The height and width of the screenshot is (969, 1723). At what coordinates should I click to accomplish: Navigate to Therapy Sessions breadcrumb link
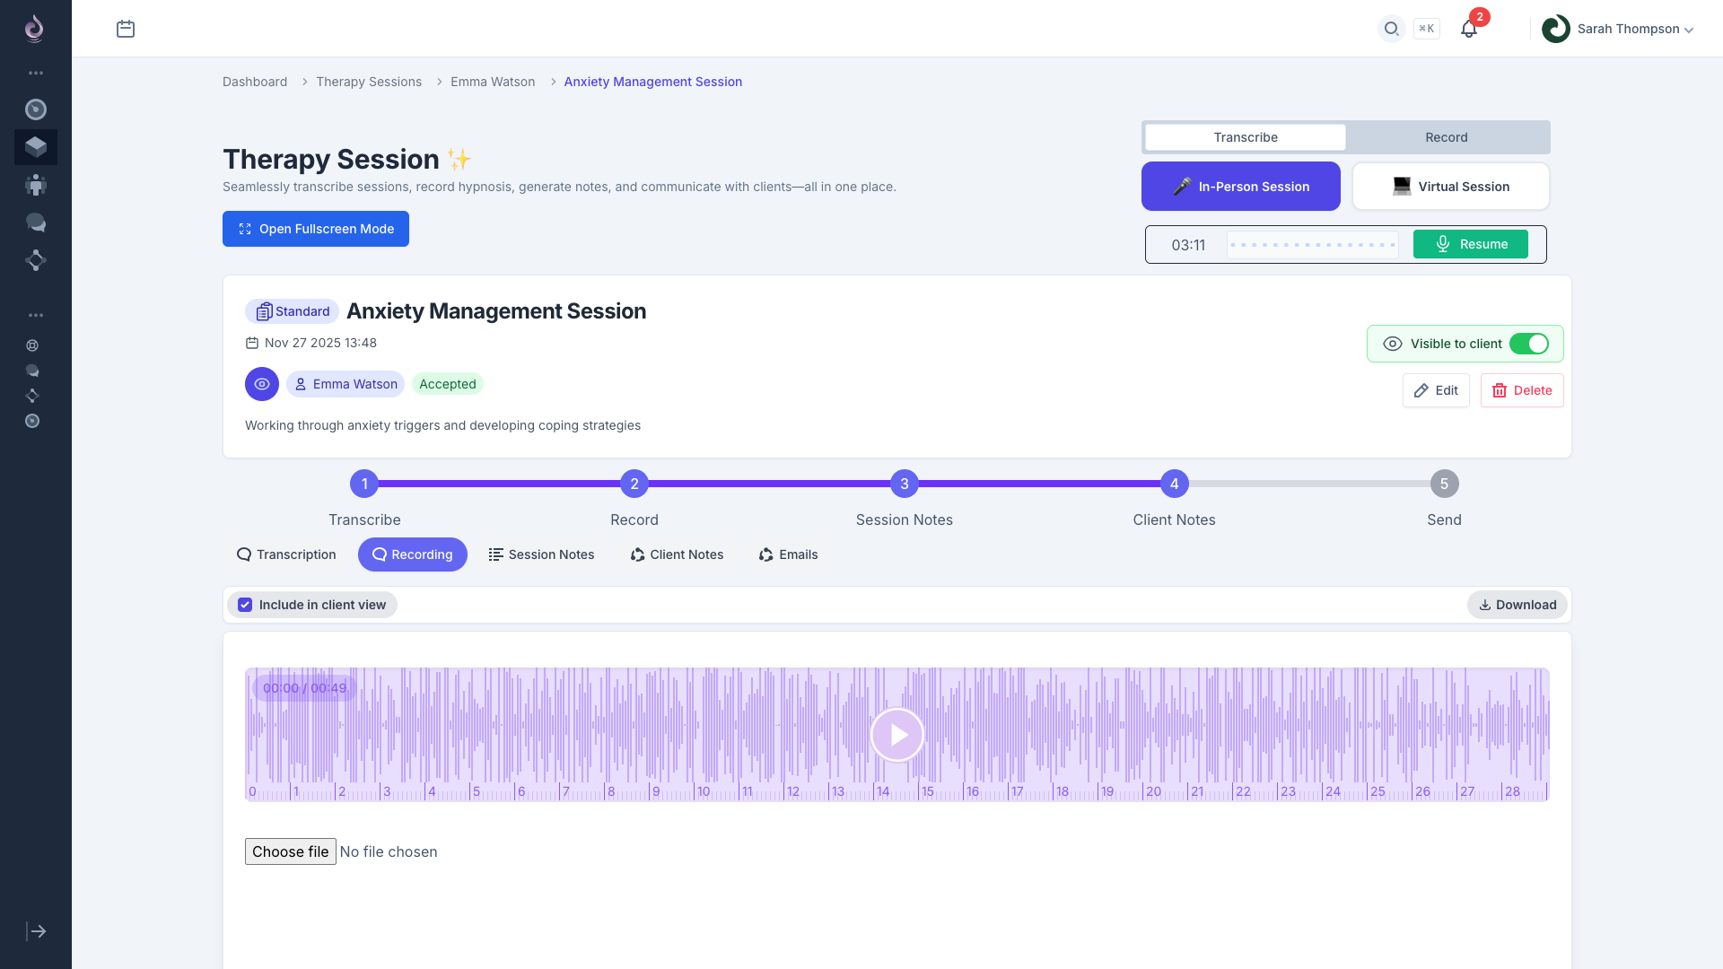[368, 82]
